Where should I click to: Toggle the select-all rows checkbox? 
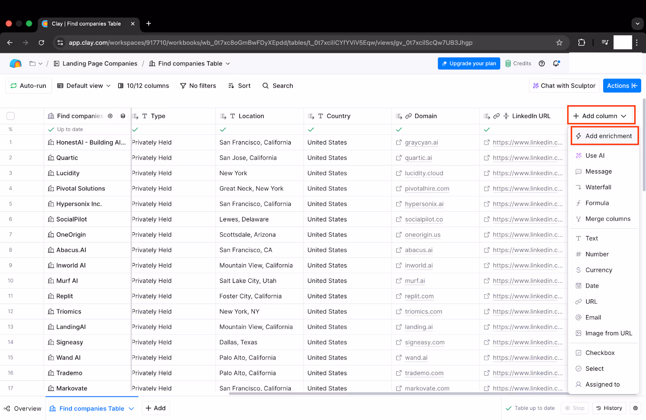pyautogui.click(x=10, y=116)
